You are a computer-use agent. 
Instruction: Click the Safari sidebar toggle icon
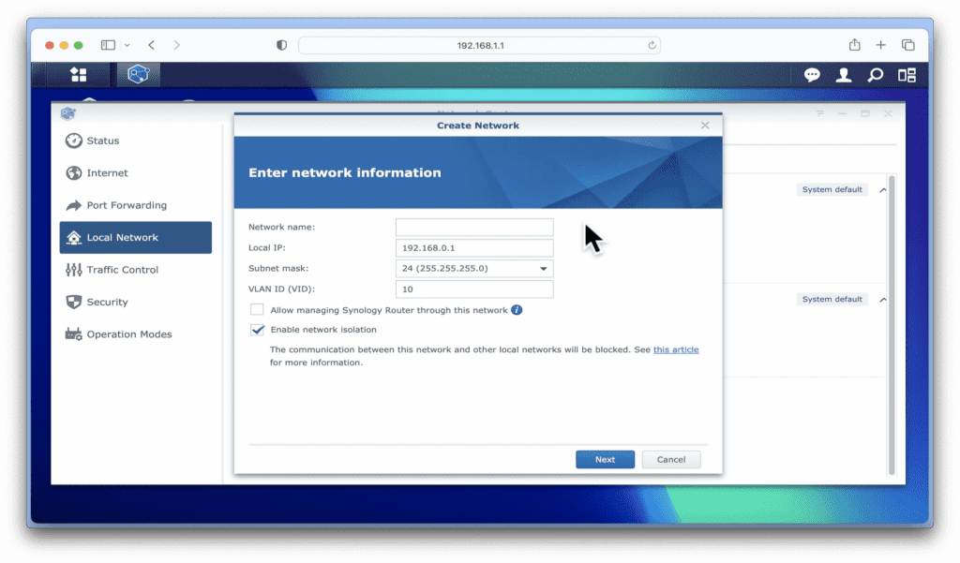tap(109, 45)
